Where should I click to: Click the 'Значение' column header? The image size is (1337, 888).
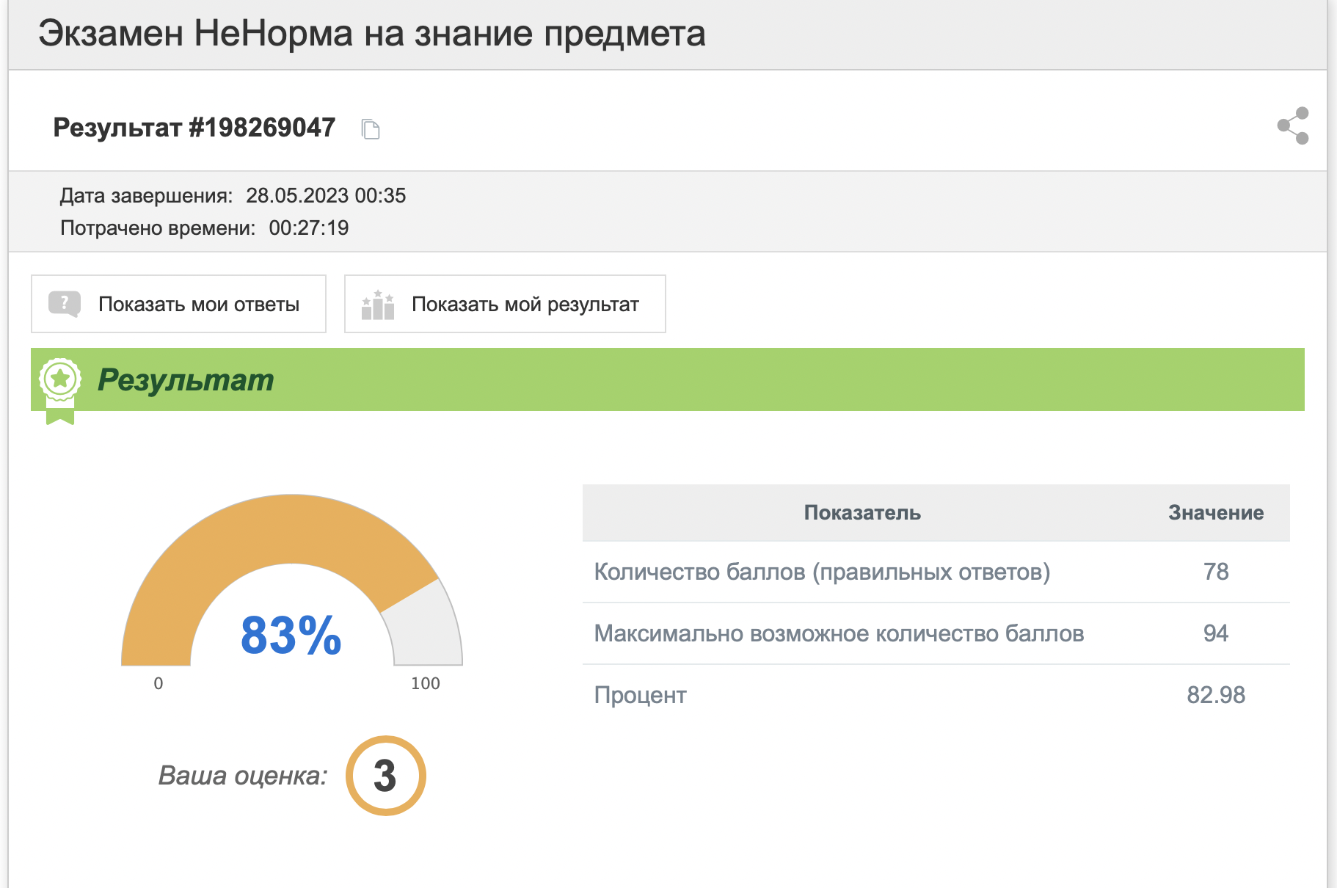pyautogui.click(x=1216, y=513)
